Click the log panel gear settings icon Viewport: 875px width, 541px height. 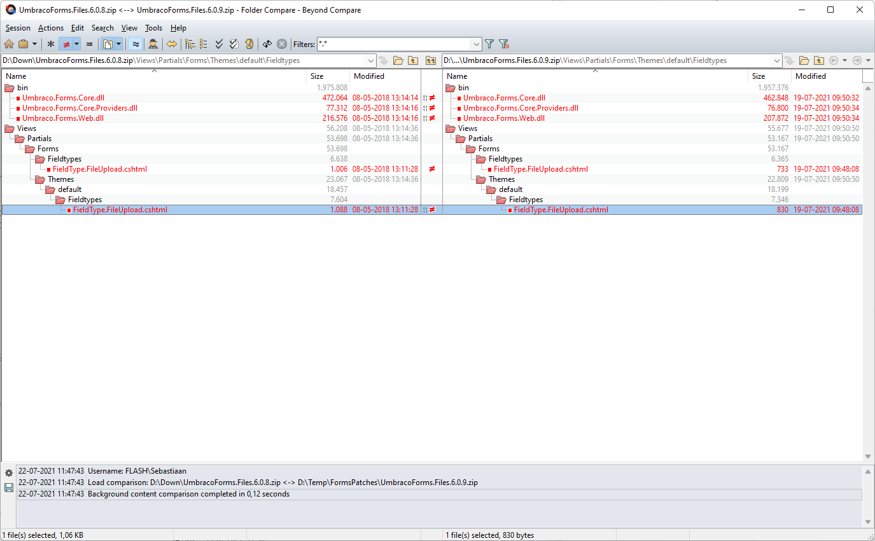point(9,474)
